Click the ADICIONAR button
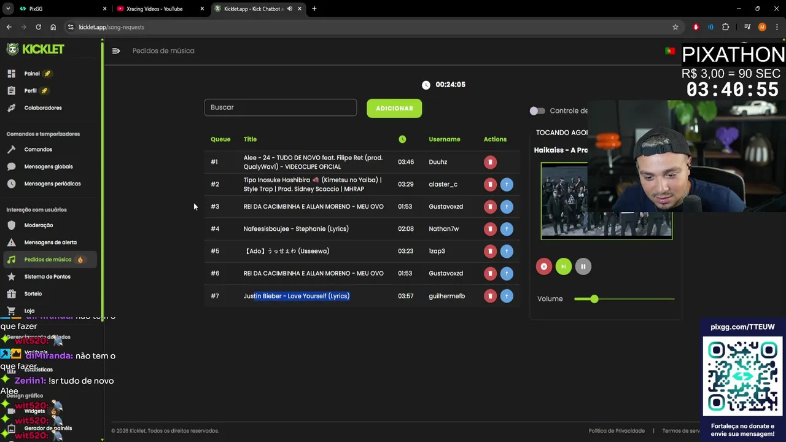Viewport: 786px width, 442px height. pyautogui.click(x=394, y=108)
